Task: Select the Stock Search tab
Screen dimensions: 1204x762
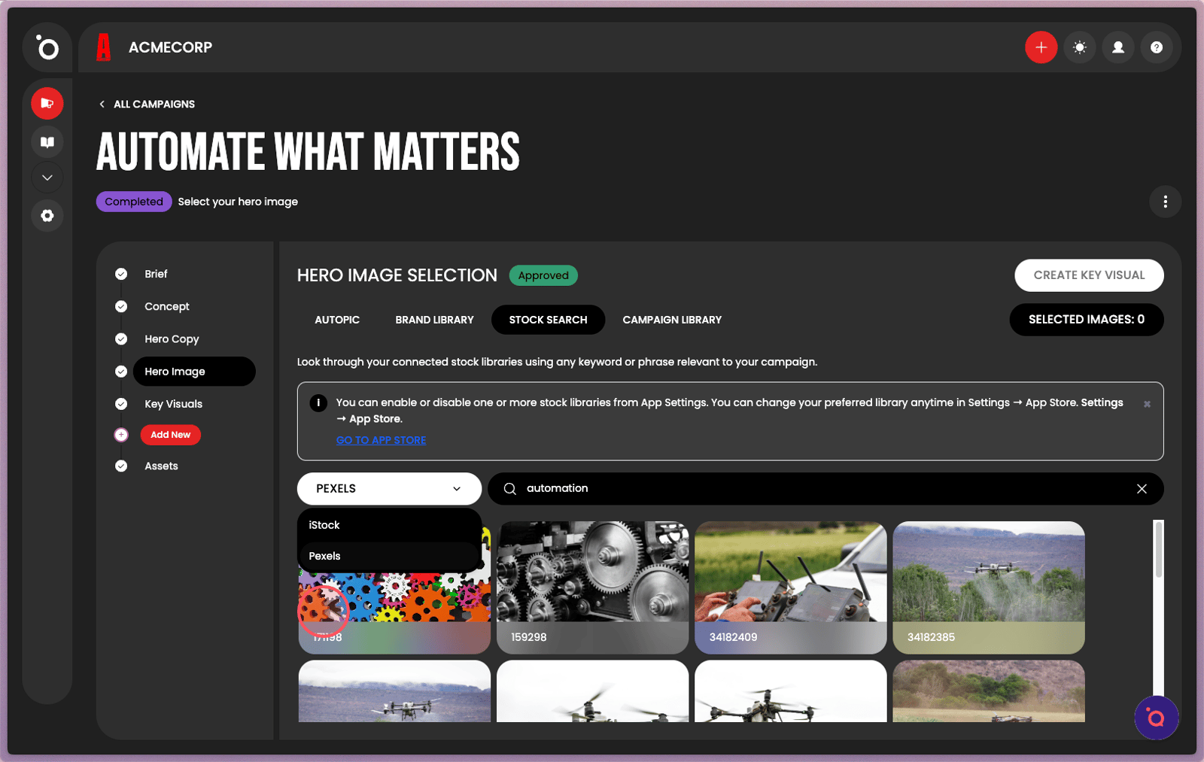Action: pyautogui.click(x=548, y=320)
